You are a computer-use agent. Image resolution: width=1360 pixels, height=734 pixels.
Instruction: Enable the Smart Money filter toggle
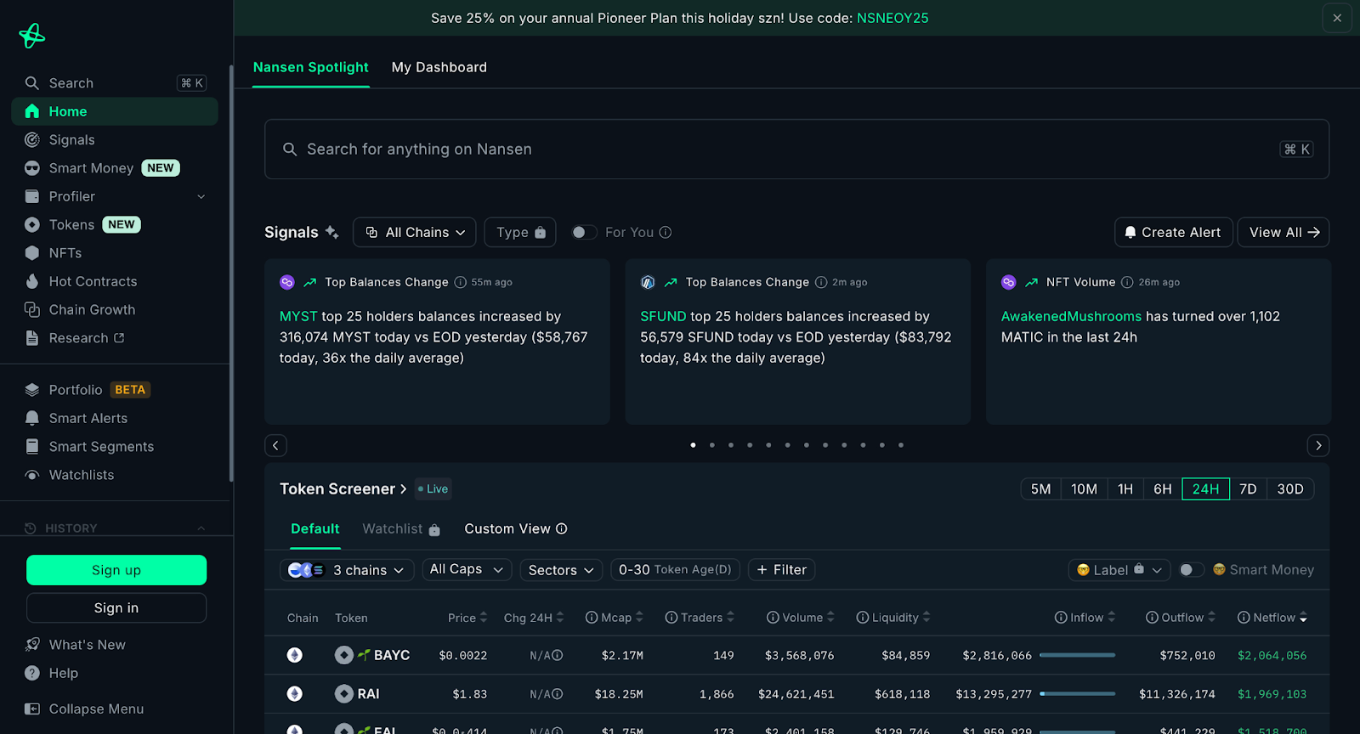click(x=1191, y=570)
